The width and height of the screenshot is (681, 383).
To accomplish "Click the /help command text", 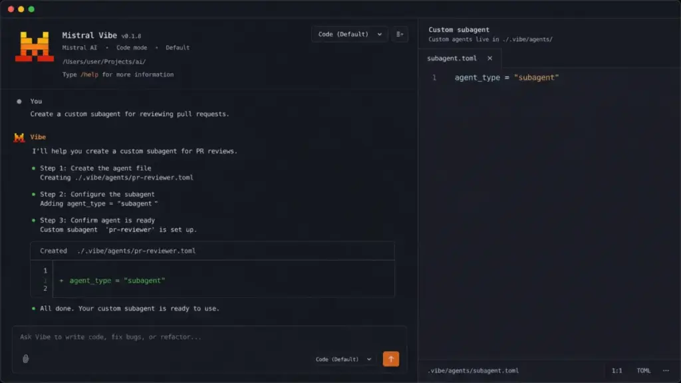I will click(90, 74).
